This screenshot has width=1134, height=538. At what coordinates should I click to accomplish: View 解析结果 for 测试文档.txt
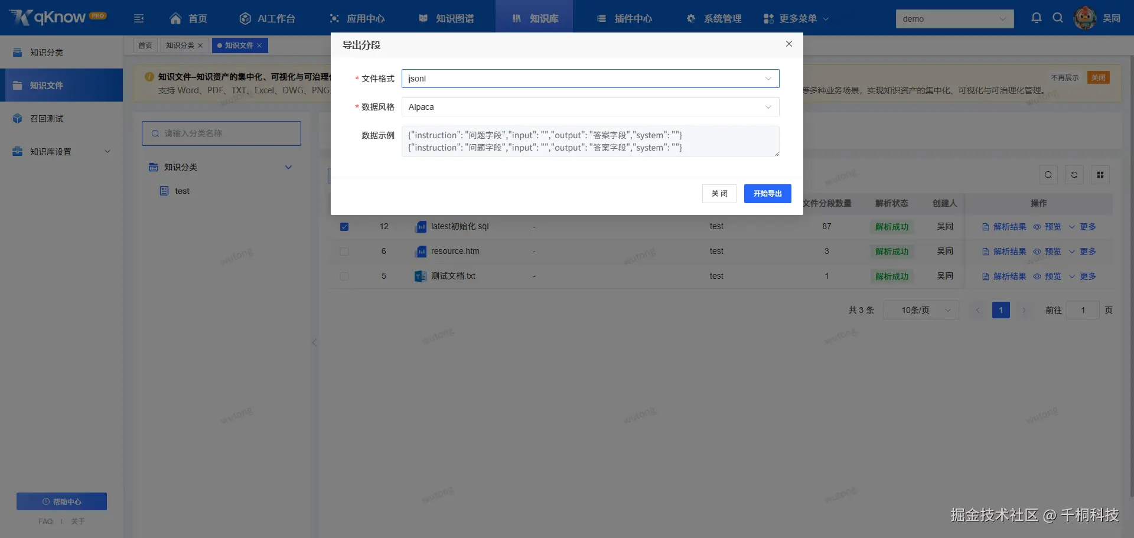1004,276
